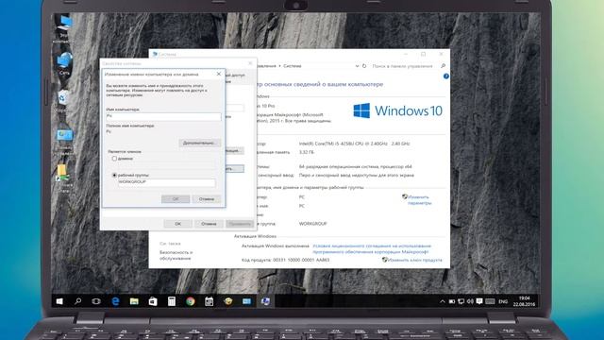Image resolution: width=604 pixels, height=340 pixels.
Task: Open help icon in System window
Action: click(446, 76)
